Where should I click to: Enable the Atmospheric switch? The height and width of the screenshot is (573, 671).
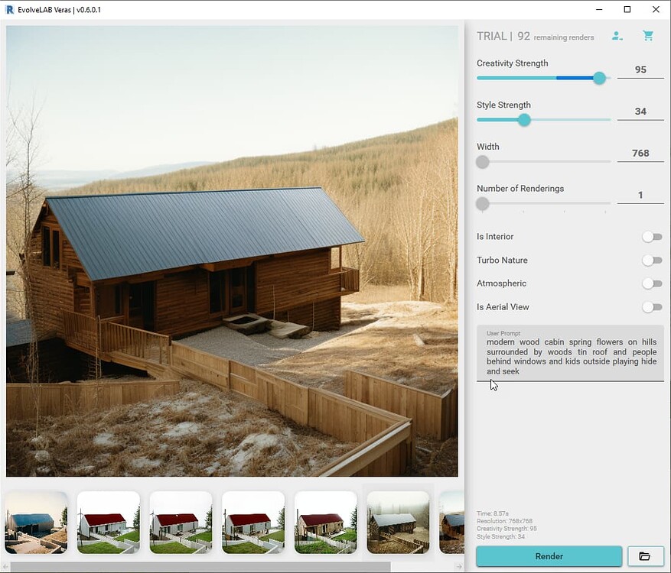click(652, 283)
